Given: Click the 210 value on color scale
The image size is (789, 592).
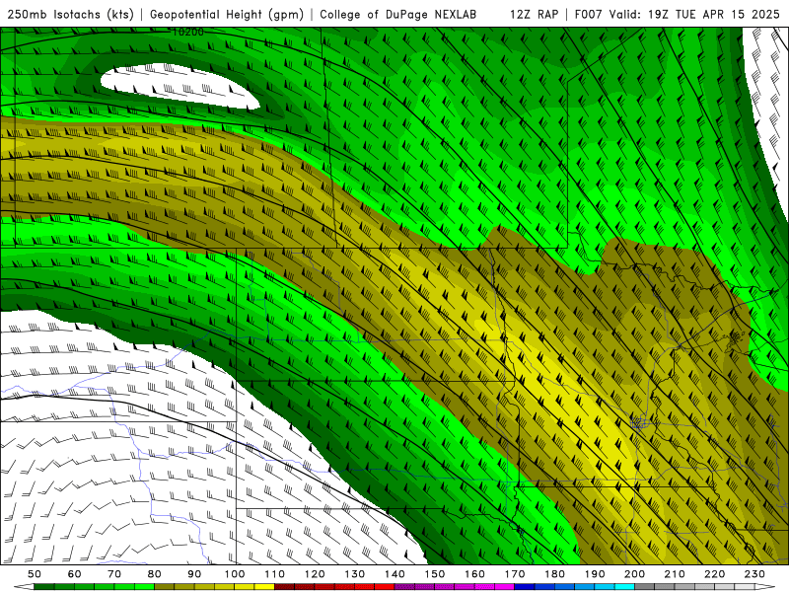Looking at the screenshot, I should pyautogui.click(x=675, y=574).
